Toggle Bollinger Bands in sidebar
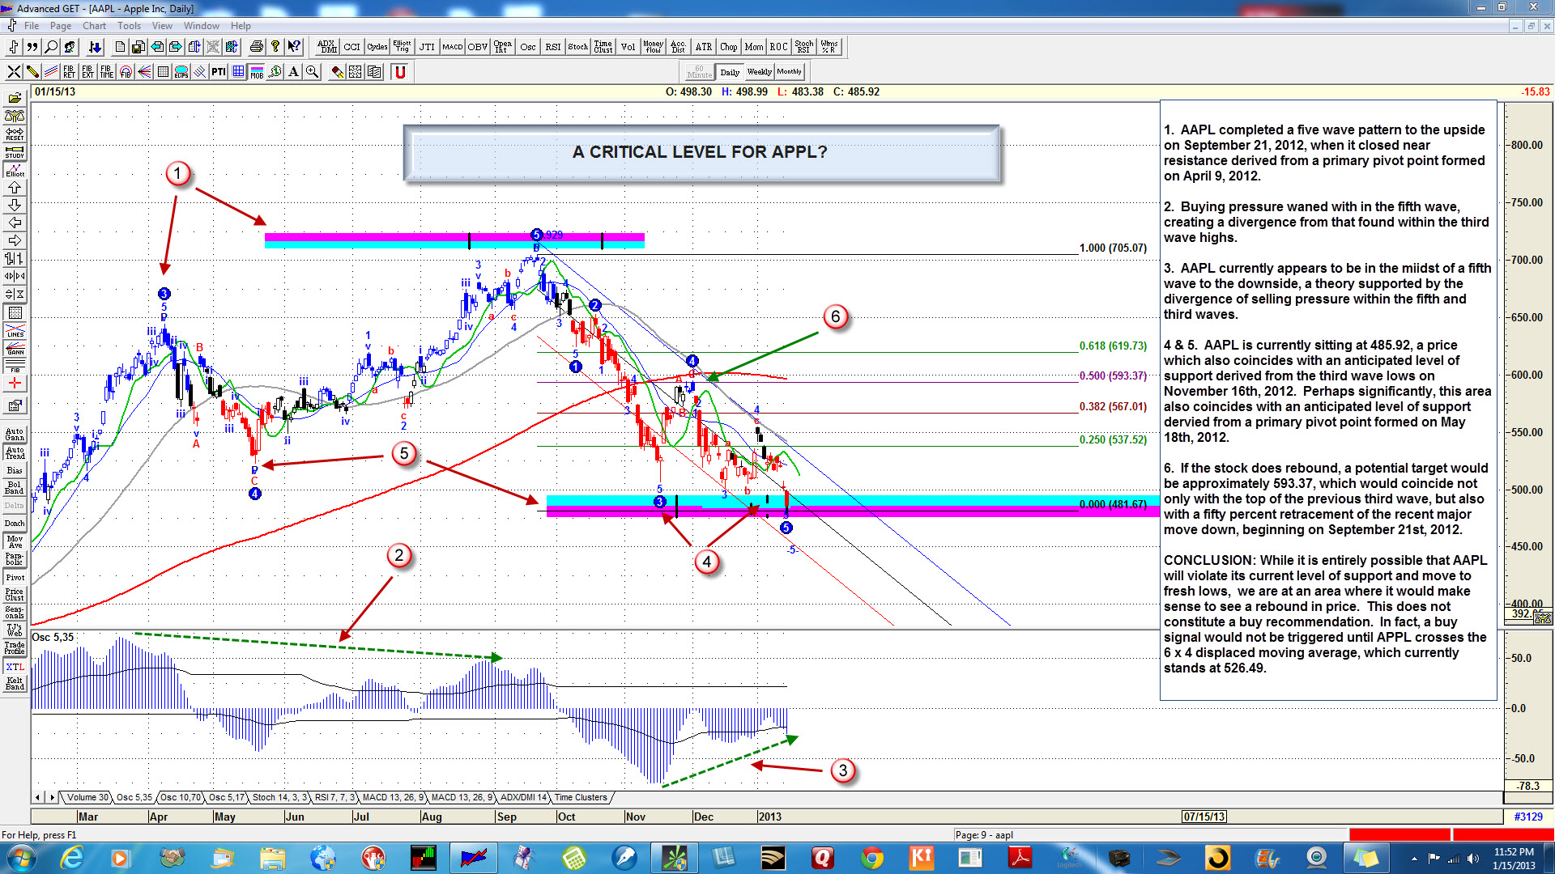The height and width of the screenshot is (874, 1555). [15, 487]
